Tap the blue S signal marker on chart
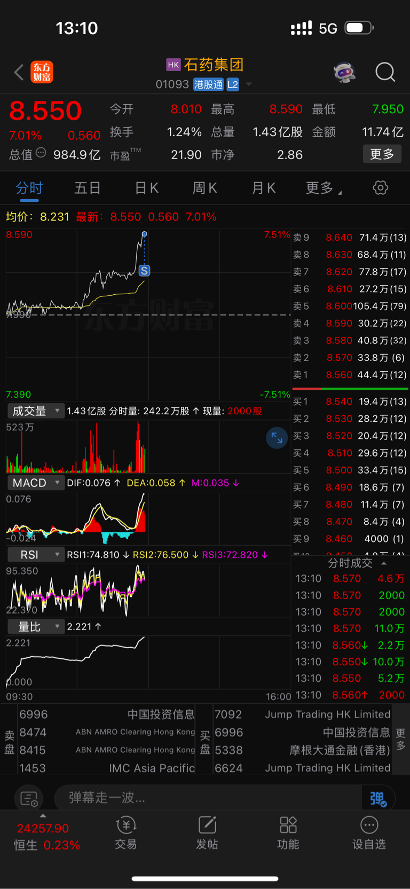This screenshot has height=889, width=410. [x=144, y=271]
